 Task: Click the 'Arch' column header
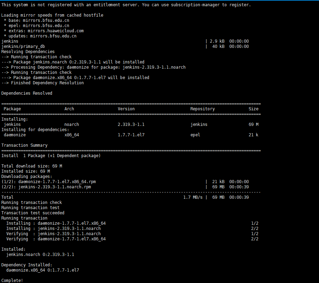tap(69, 109)
